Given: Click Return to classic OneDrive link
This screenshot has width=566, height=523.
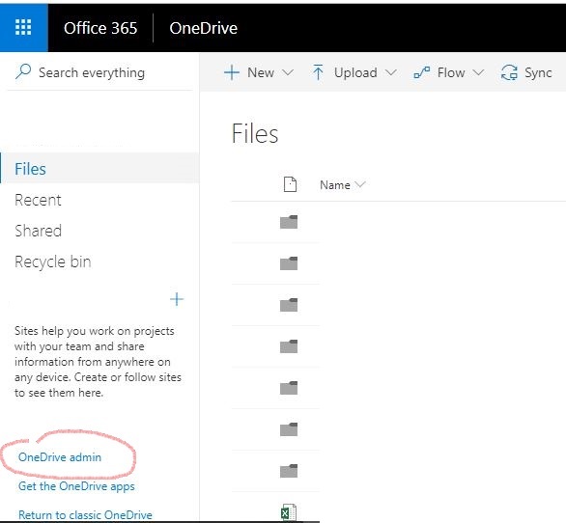Looking at the screenshot, I should (85, 514).
